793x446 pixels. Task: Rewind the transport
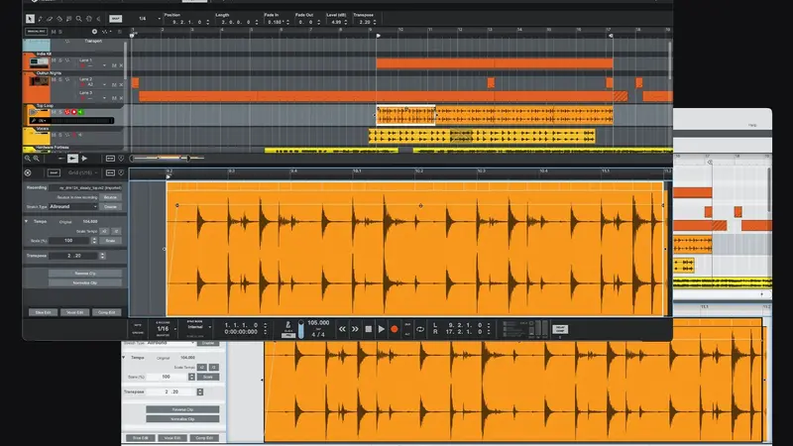pos(342,329)
